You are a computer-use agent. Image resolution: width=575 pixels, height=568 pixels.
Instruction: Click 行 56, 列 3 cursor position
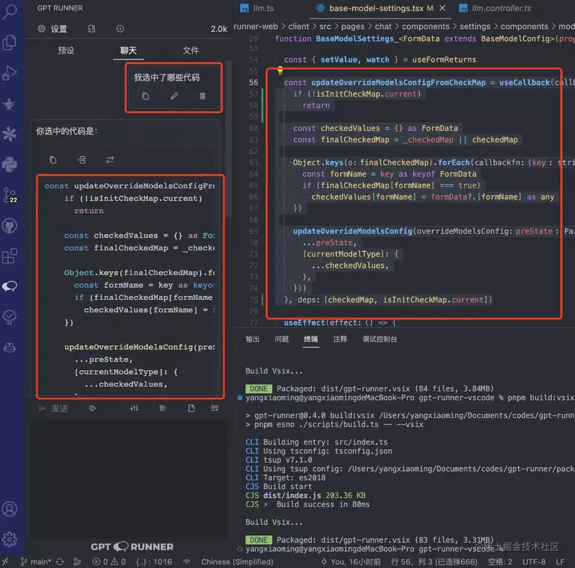[x=434, y=562]
